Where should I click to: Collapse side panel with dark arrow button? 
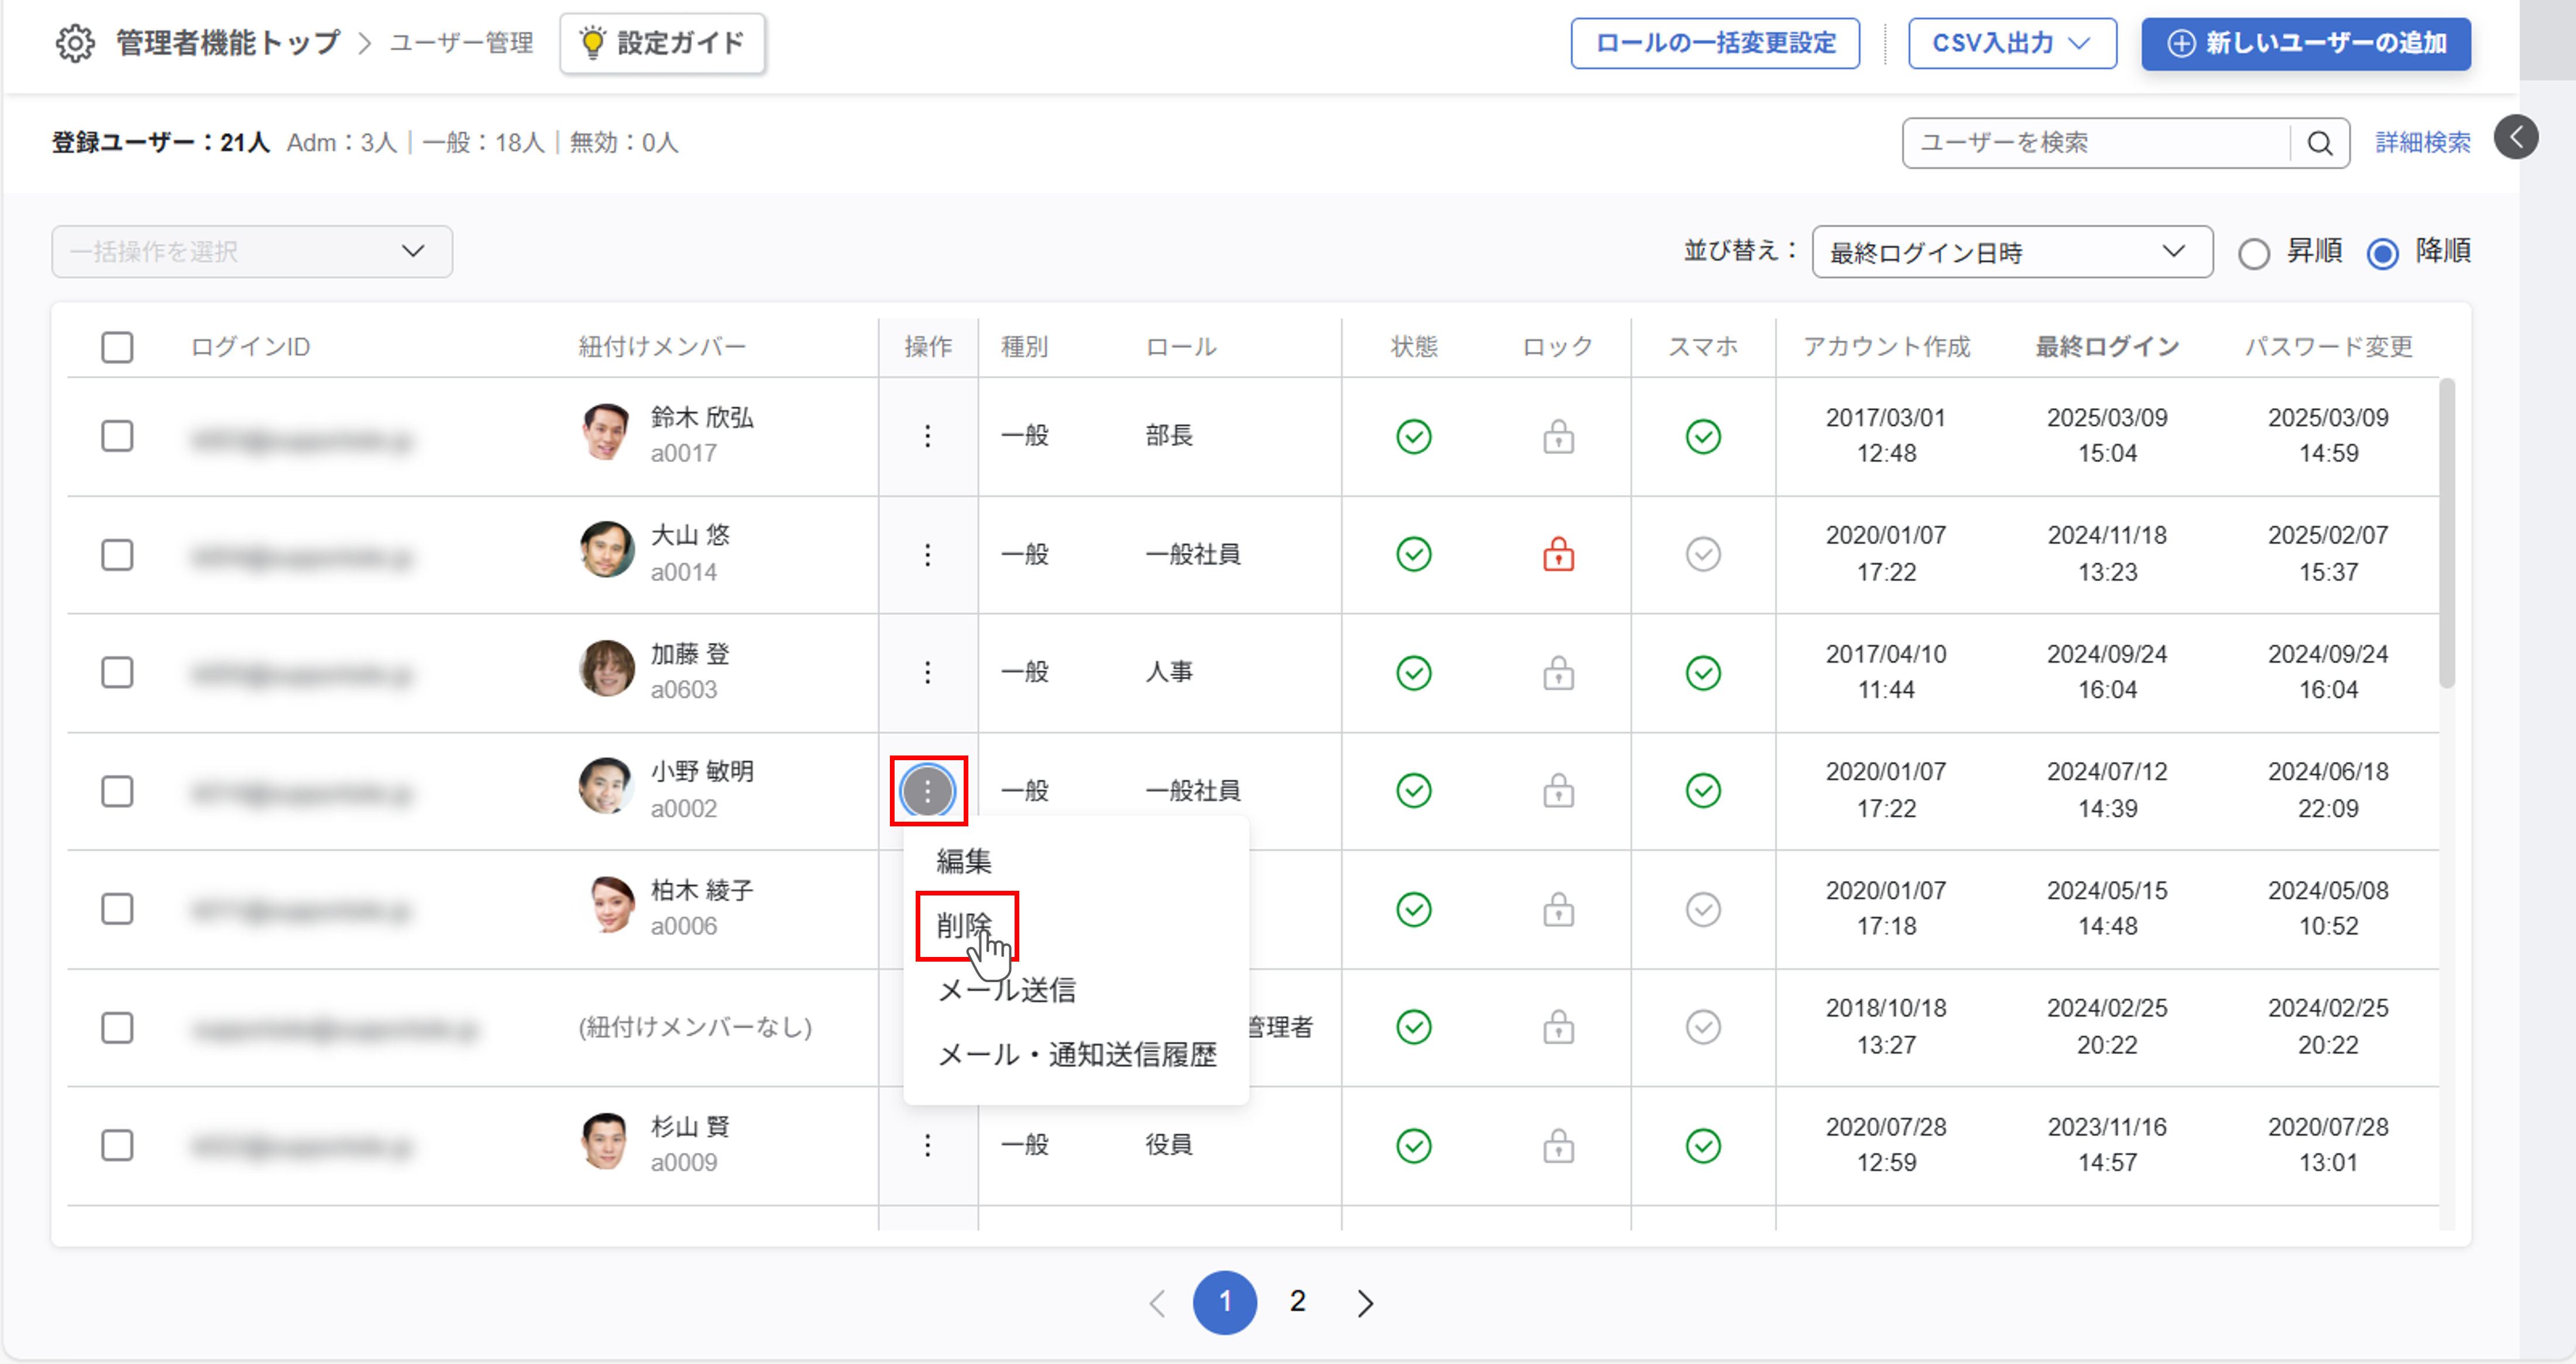(x=2516, y=137)
